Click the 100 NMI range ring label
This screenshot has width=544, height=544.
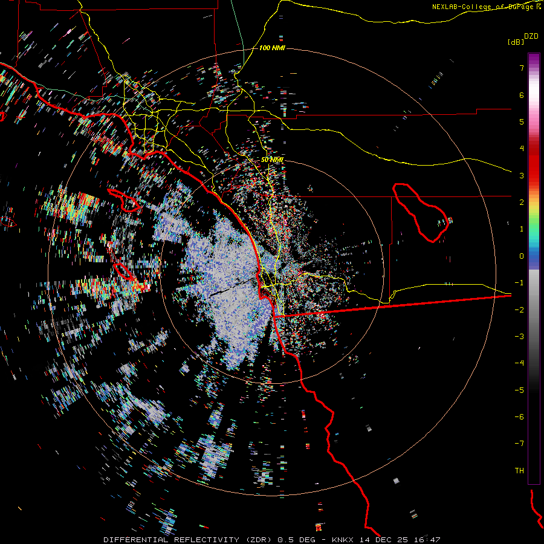[x=272, y=48]
